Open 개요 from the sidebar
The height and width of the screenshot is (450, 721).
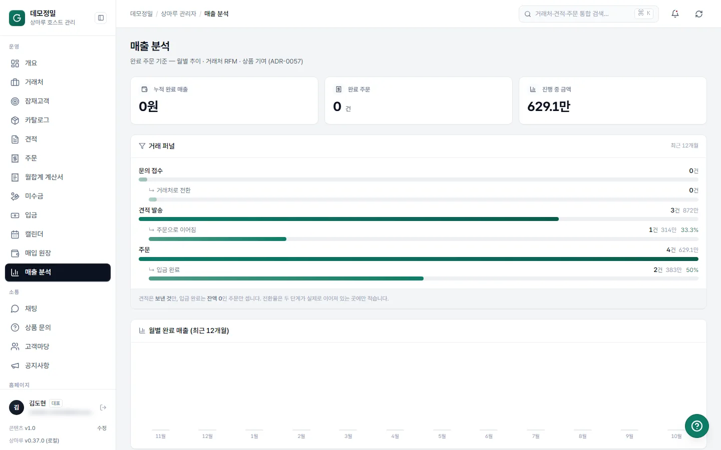point(58,63)
